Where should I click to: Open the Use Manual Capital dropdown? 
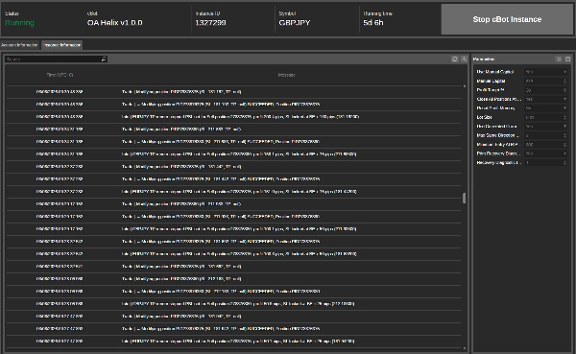click(x=546, y=72)
